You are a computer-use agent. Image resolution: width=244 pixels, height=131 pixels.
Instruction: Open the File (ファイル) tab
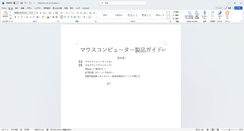point(4,8)
